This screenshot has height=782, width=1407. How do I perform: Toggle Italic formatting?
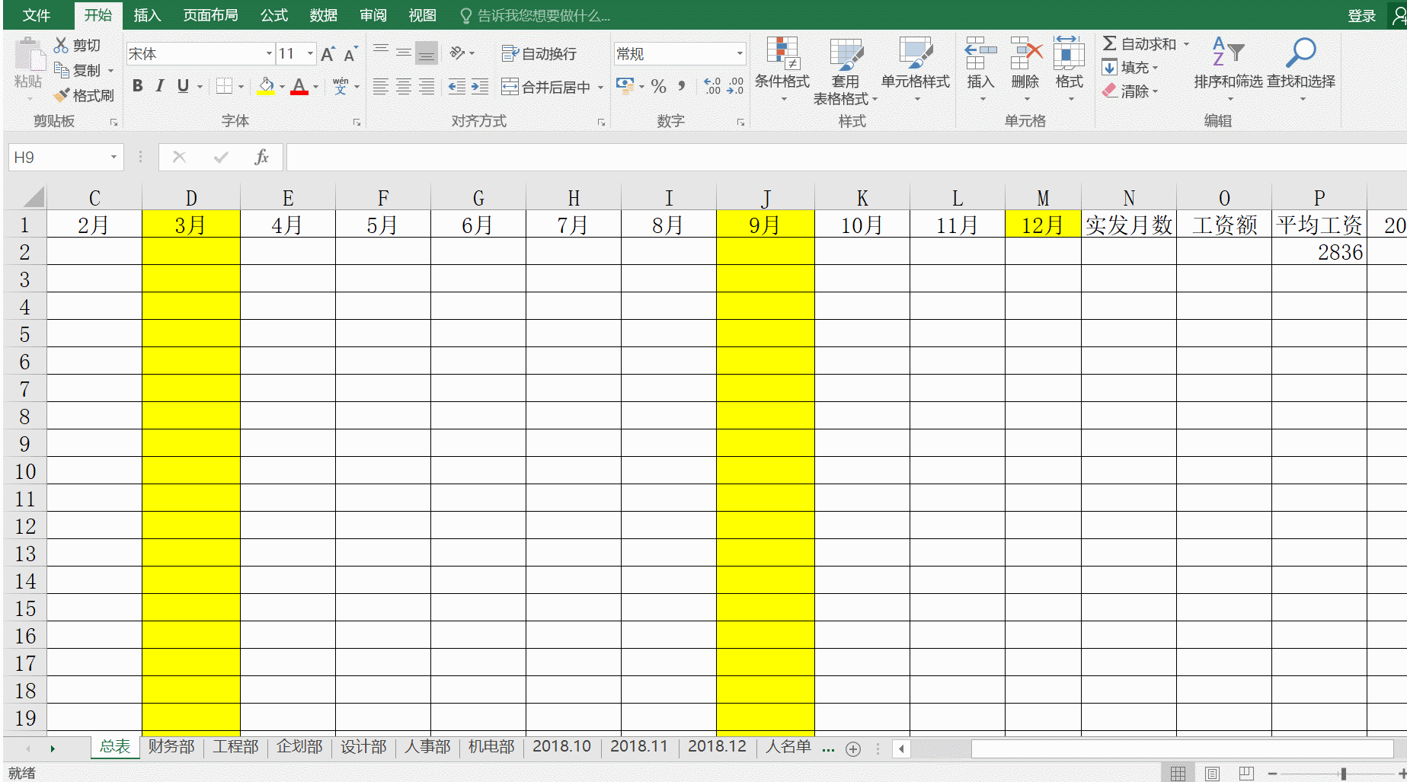pyautogui.click(x=160, y=86)
